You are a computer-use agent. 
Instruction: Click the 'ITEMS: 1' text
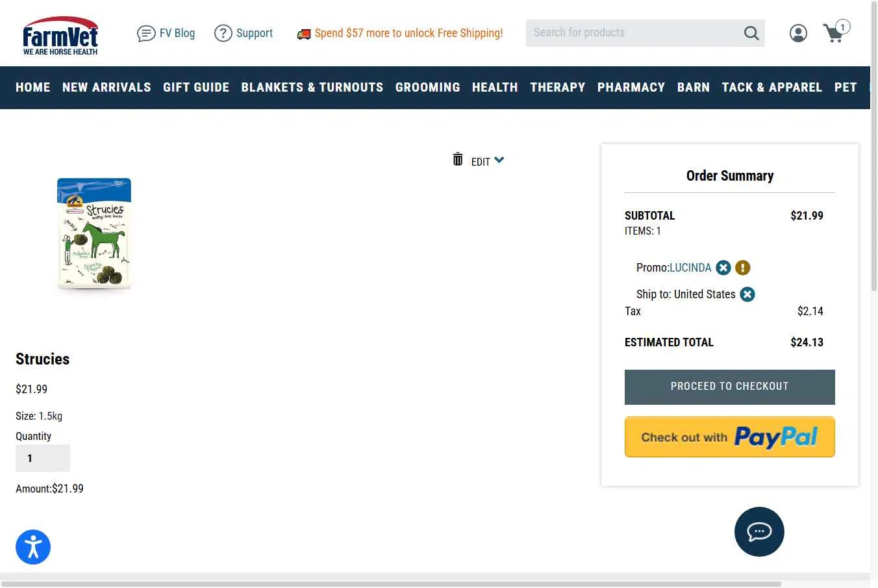point(643,231)
